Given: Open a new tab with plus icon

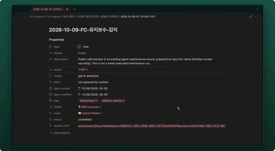Looking at the screenshot, I should pos(75,9).
